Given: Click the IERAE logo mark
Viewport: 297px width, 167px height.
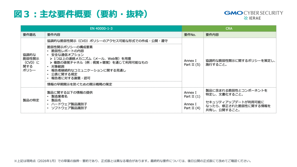Looking at the screenshot, I should tap(246, 18).
